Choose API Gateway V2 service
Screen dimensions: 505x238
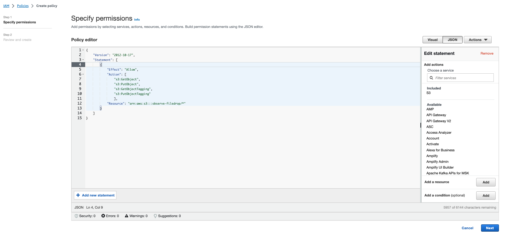pyautogui.click(x=439, y=121)
